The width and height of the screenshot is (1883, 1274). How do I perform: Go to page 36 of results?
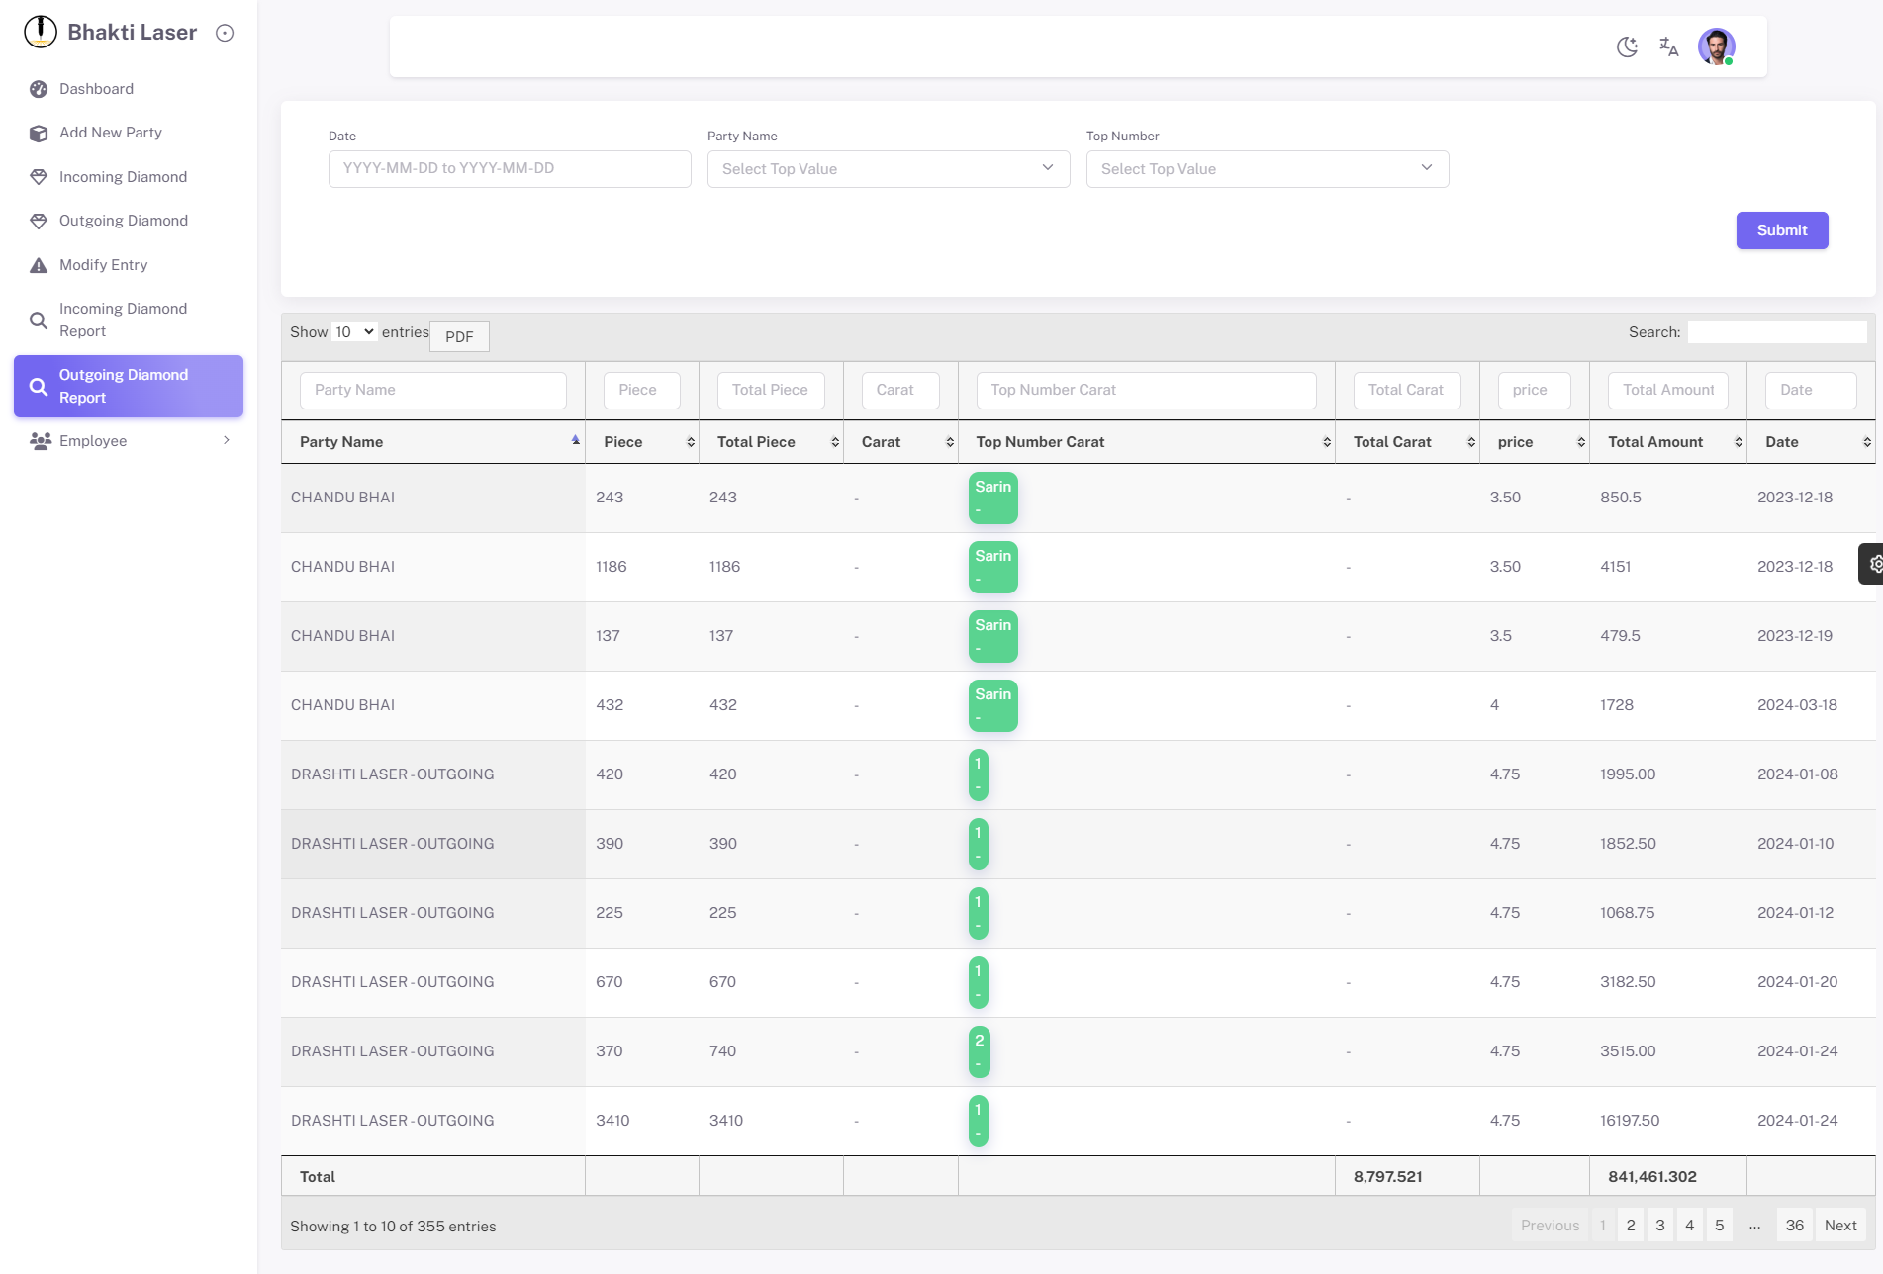coord(1794,1226)
